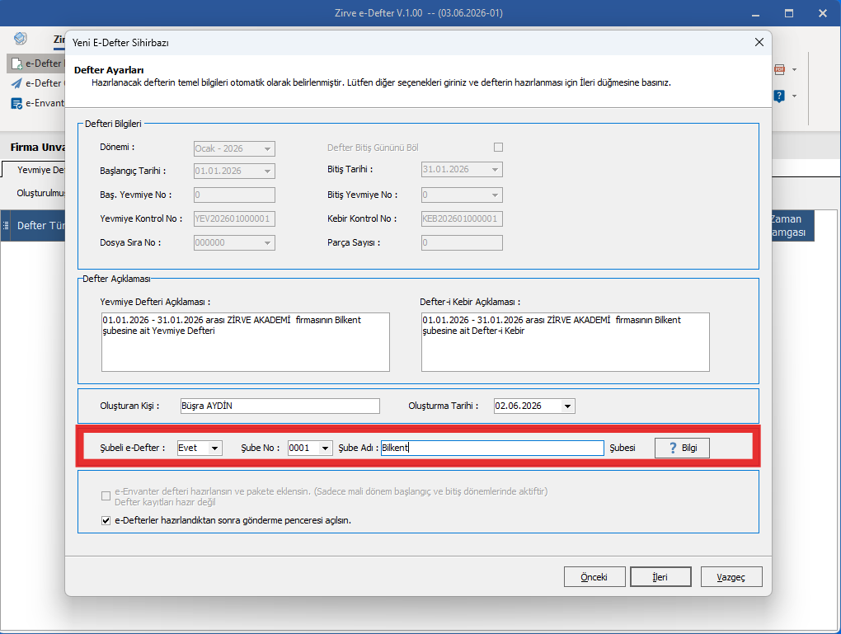The width and height of the screenshot is (841, 634).
Task: Click the e-Defter send paper-plane icon
Action: pyautogui.click(x=16, y=83)
